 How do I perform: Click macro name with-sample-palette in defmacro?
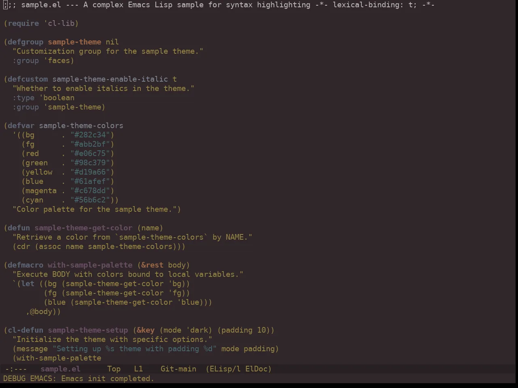coord(90,265)
